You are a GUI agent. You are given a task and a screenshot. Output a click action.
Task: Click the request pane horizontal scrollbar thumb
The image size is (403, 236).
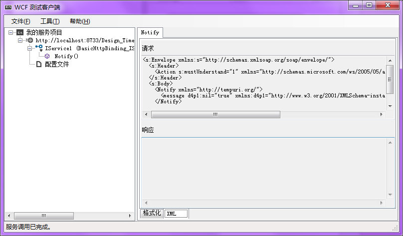[215, 114]
